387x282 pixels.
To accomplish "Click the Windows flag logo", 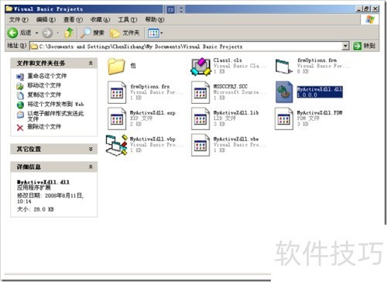I will click(x=370, y=19).
